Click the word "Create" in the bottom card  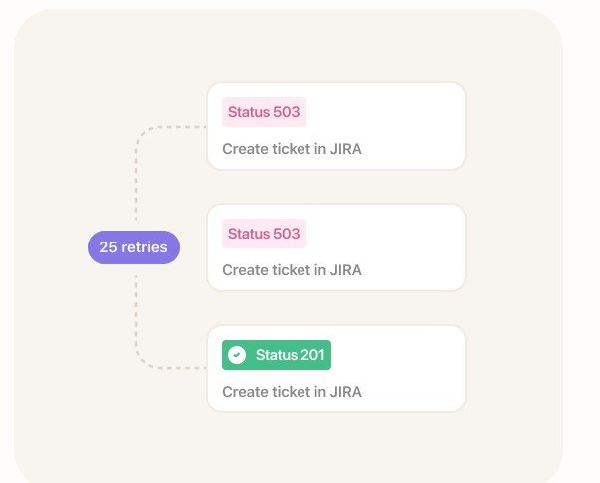pos(245,392)
